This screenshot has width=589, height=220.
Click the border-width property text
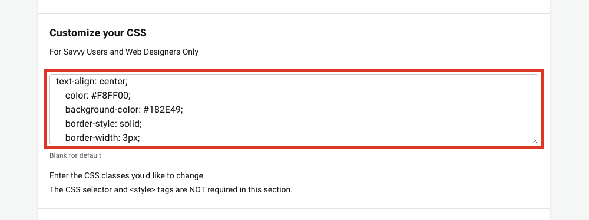92,138
